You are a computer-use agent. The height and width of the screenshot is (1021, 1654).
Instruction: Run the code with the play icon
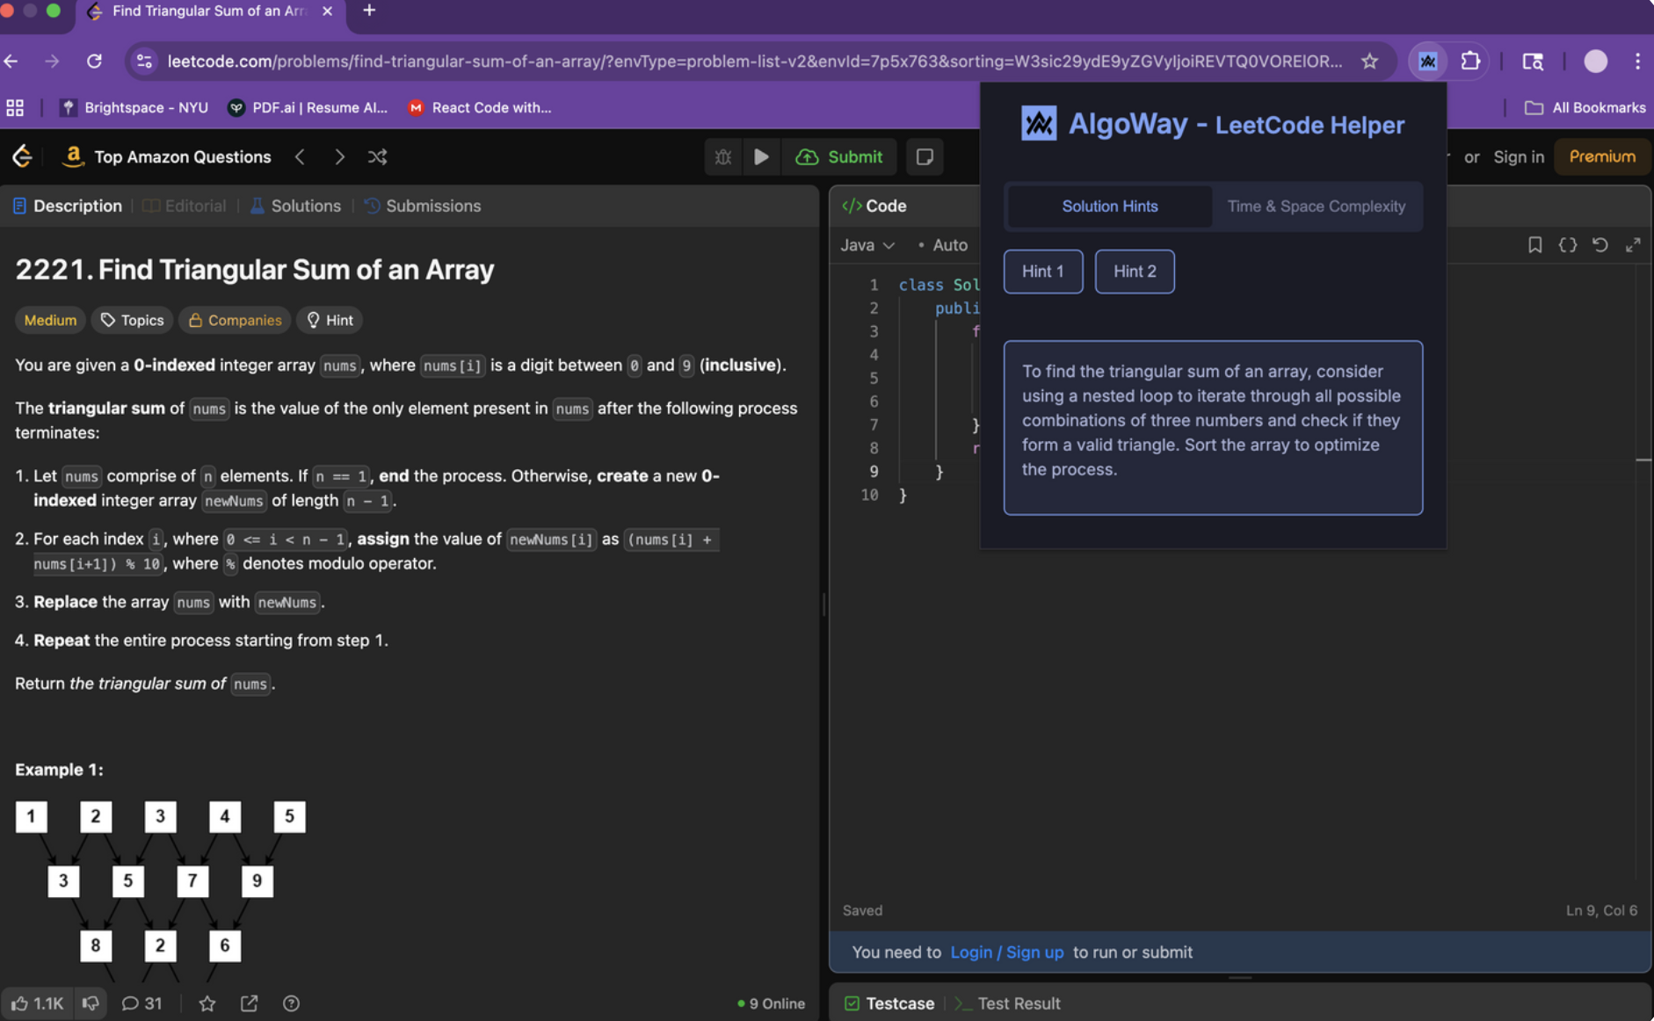[761, 156]
